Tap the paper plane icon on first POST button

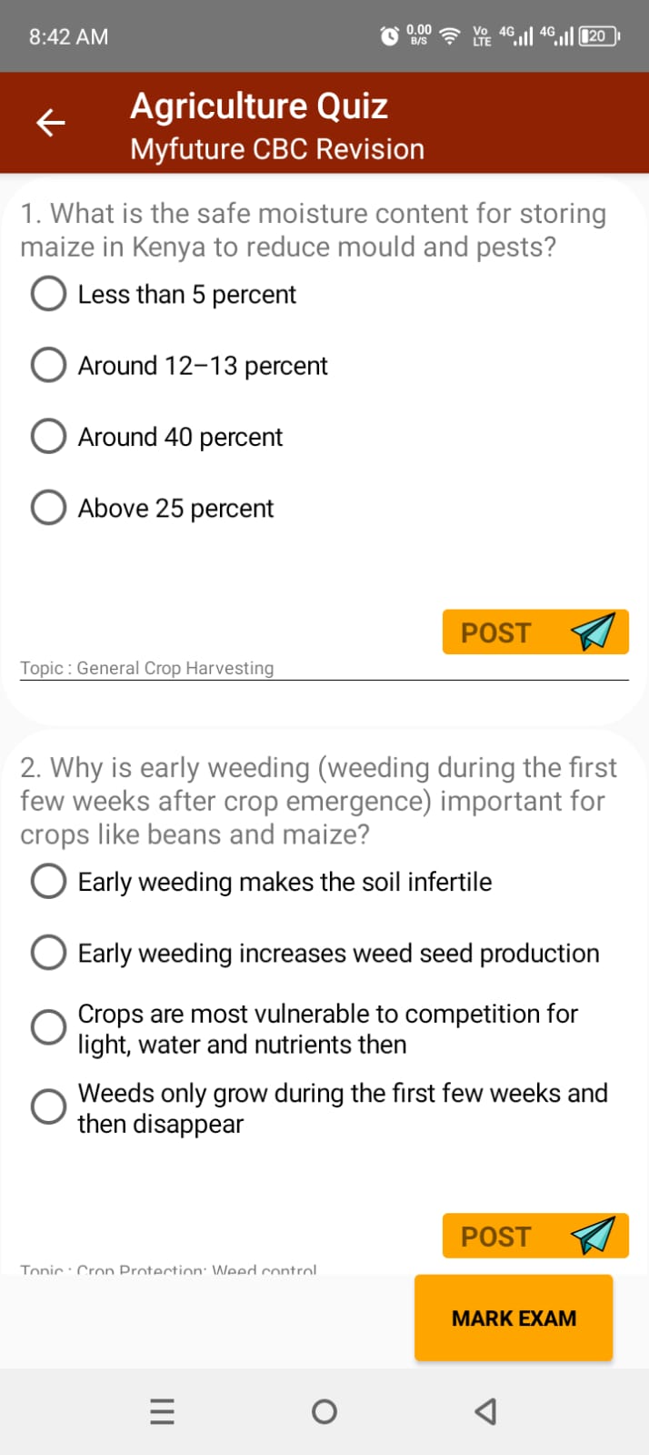(593, 631)
